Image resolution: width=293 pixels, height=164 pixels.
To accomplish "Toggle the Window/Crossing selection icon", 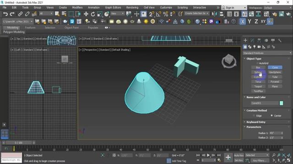I will tap(78, 14).
